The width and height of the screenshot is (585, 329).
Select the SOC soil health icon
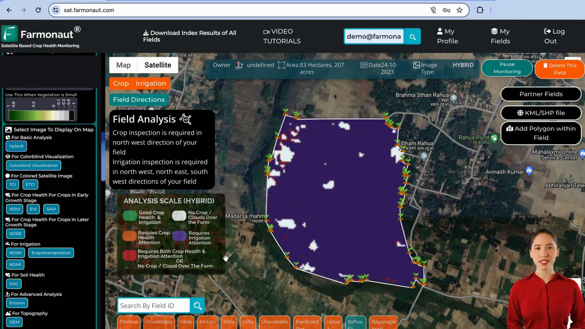click(13, 284)
